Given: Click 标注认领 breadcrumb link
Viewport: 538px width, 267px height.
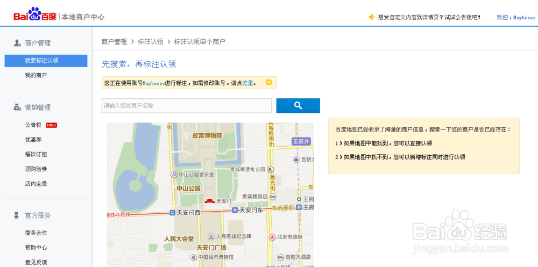Looking at the screenshot, I should pyautogui.click(x=150, y=42).
